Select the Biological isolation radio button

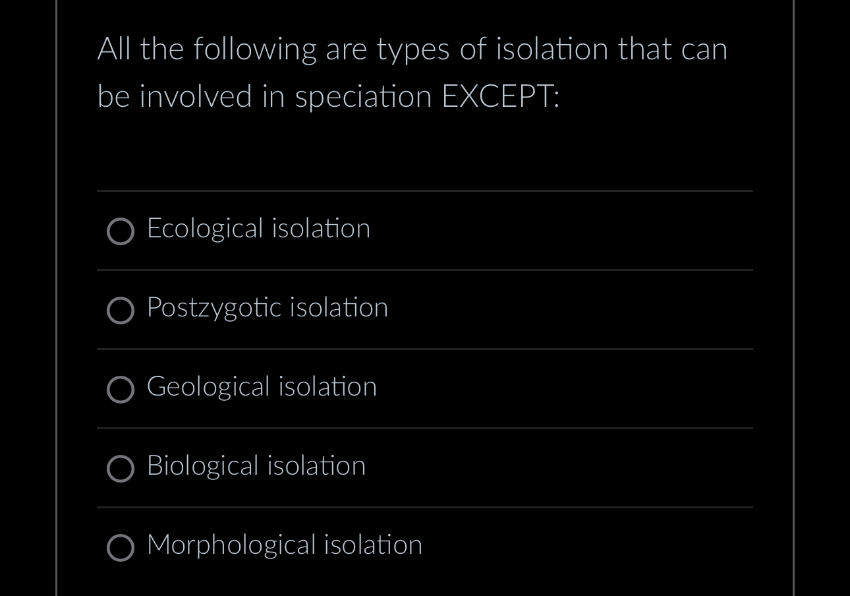[x=121, y=469]
